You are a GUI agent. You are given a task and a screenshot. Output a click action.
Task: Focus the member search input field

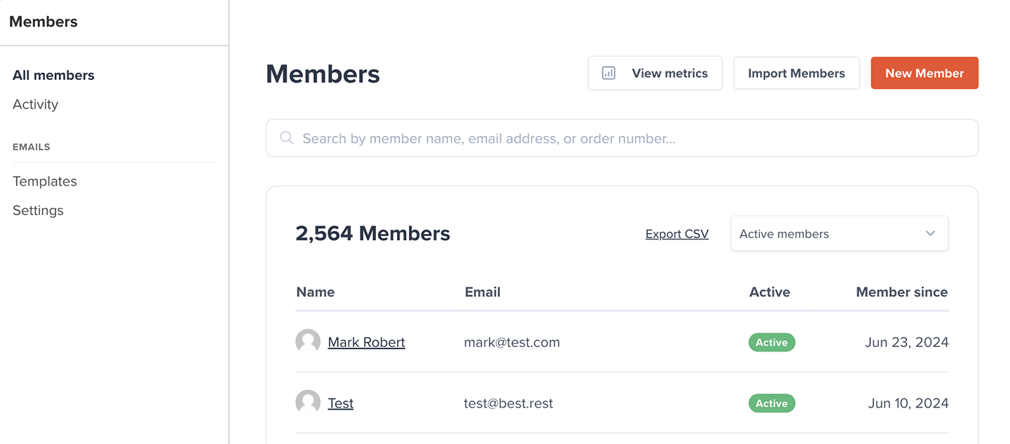point(631,138)
